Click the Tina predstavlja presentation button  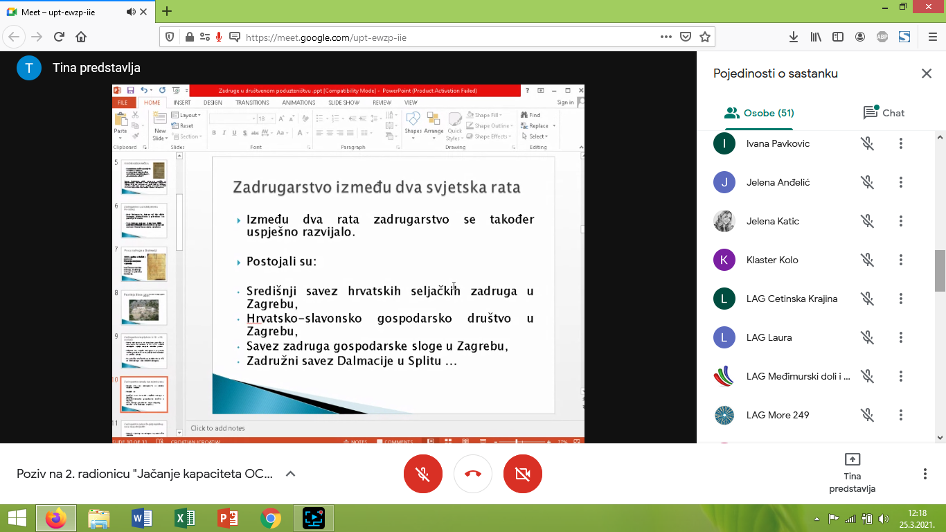pyautogui.click(x=852, y=473)
